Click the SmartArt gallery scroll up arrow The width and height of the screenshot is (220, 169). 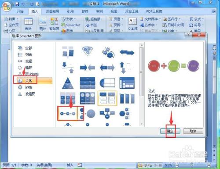[x=142, y=45]
